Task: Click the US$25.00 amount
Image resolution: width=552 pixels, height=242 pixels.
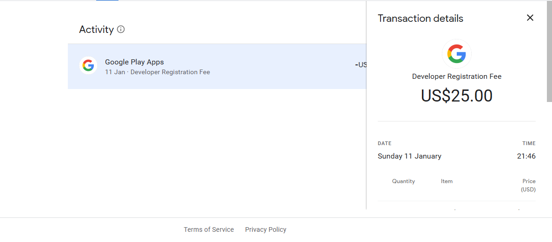Action: [x=456, y=96]
